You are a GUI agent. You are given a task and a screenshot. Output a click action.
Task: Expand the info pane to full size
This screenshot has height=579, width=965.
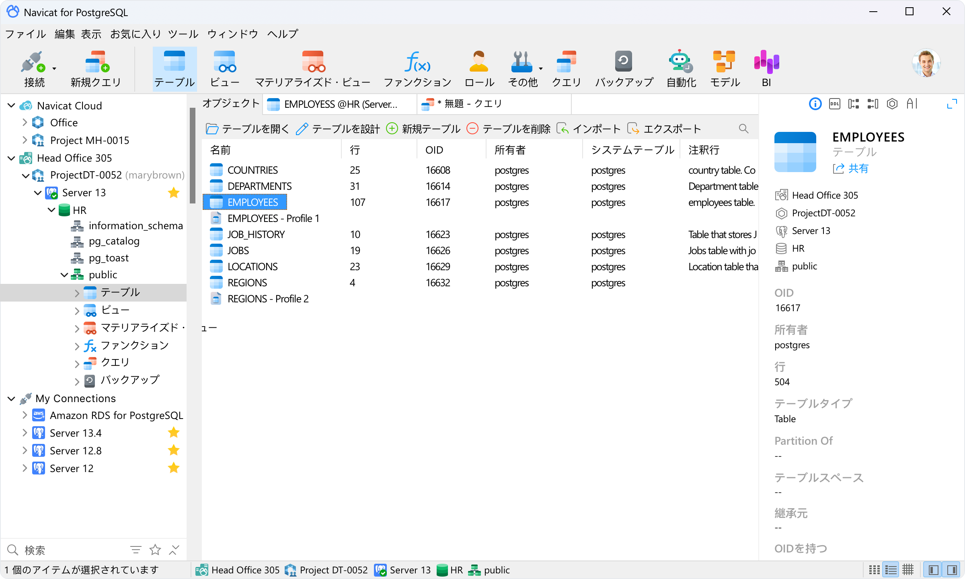point(952,104)
